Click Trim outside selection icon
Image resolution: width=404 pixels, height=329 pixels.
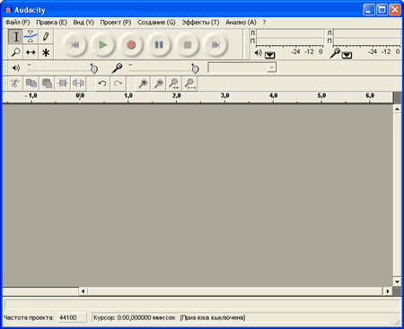63,84
